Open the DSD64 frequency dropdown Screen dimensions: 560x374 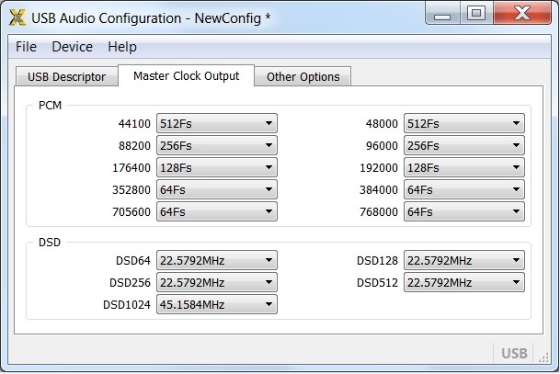tap(216, 261)
